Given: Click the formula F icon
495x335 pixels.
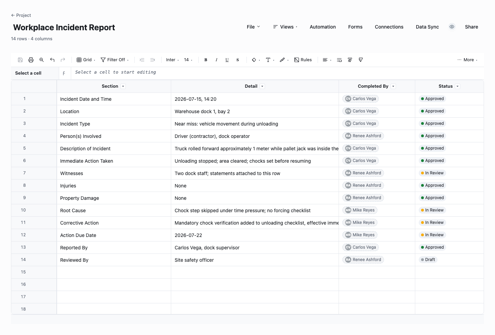Looking at the screenshot, I should coord(64,73).
